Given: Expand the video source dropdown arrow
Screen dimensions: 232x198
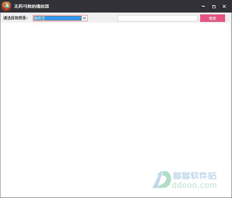Looking at the screenshot, I should [x=84, y=18].
